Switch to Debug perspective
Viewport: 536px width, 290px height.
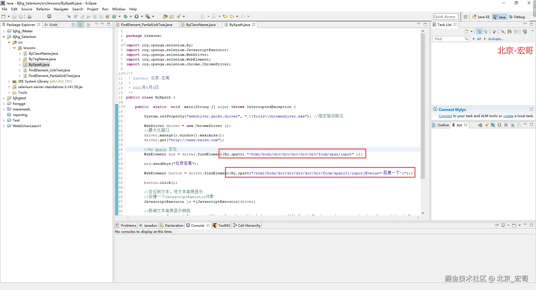point(517,17)
